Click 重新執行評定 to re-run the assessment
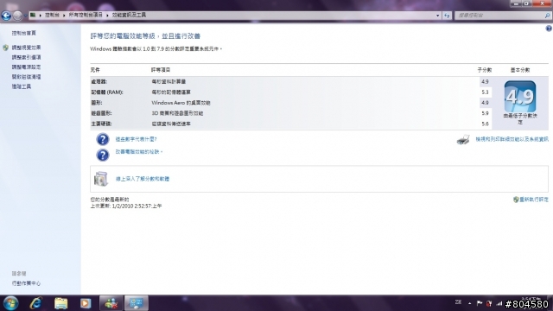The image size is (553, 311). click(534, 200)
